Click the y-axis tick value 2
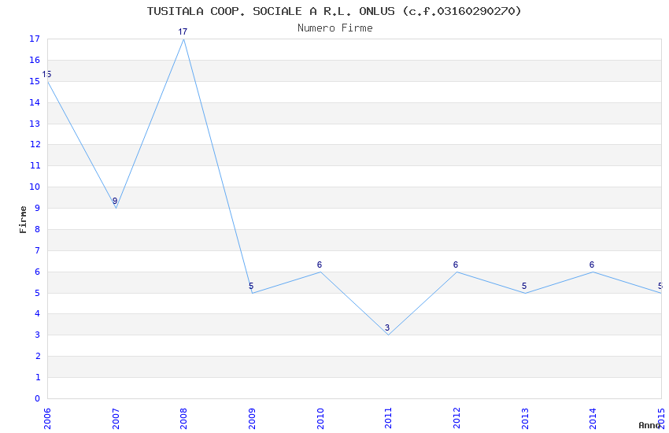This screenshot has height=433, width=669. click(38, 356)
